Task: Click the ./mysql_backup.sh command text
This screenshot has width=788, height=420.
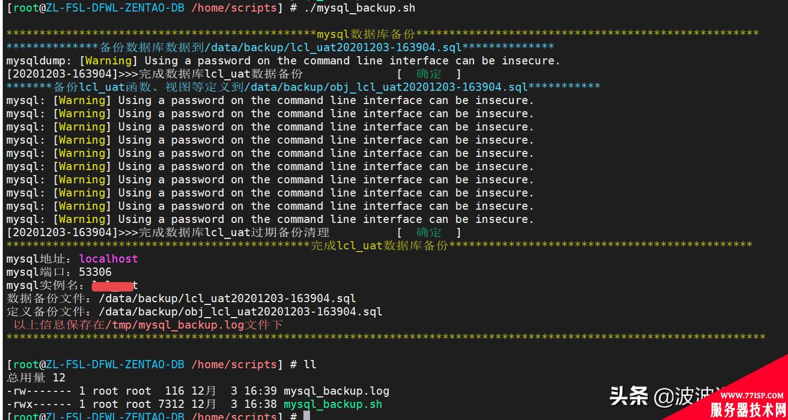Action: (359, 8)
